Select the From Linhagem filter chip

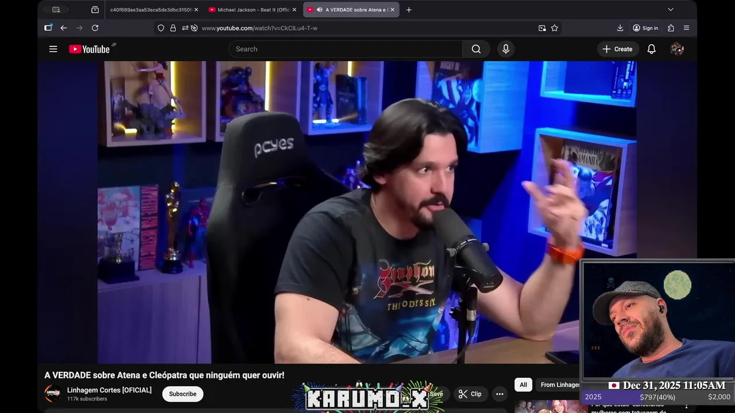559,385
